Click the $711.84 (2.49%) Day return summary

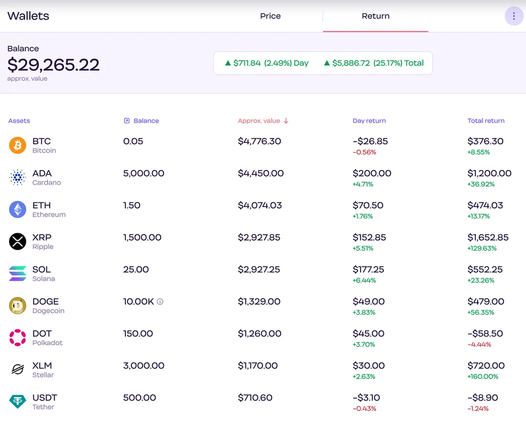[267, 63]
